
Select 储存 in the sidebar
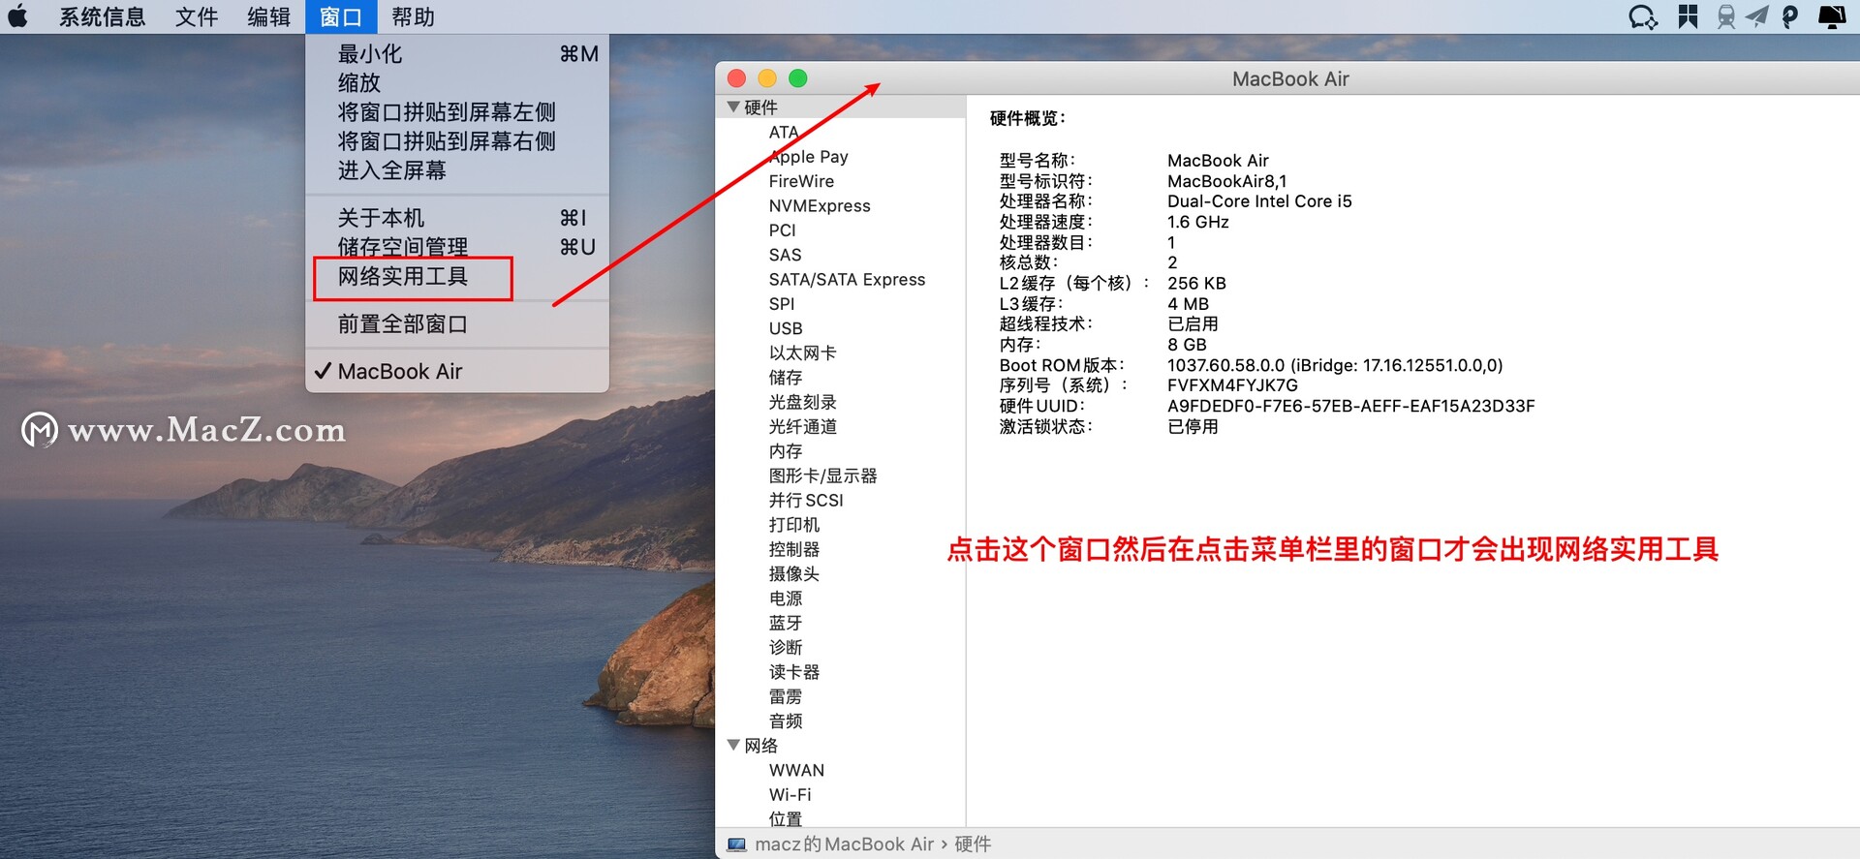coord(786,378)
